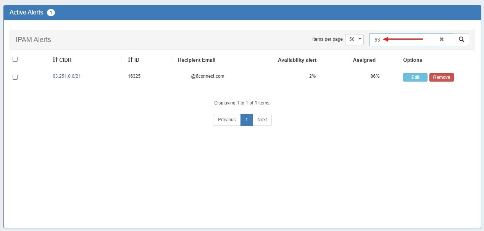
Task: Sort the table by CIDR column
Action: pos(62,60)
